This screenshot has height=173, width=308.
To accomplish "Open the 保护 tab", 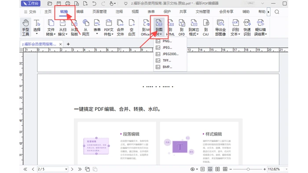I will click(x=167, y=12).
